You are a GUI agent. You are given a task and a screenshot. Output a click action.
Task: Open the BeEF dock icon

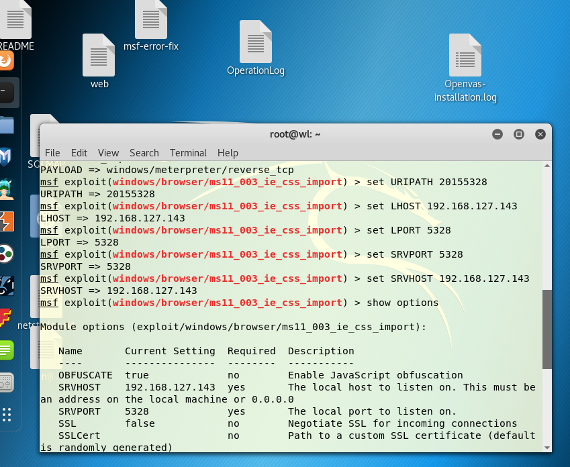pyautogui.click(x=6, y=286)
